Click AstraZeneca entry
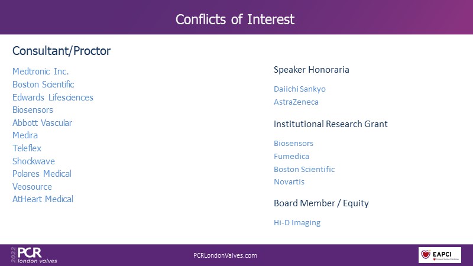Image resolution: width=473 pixels, height=266 pixels. pos(296,102)
